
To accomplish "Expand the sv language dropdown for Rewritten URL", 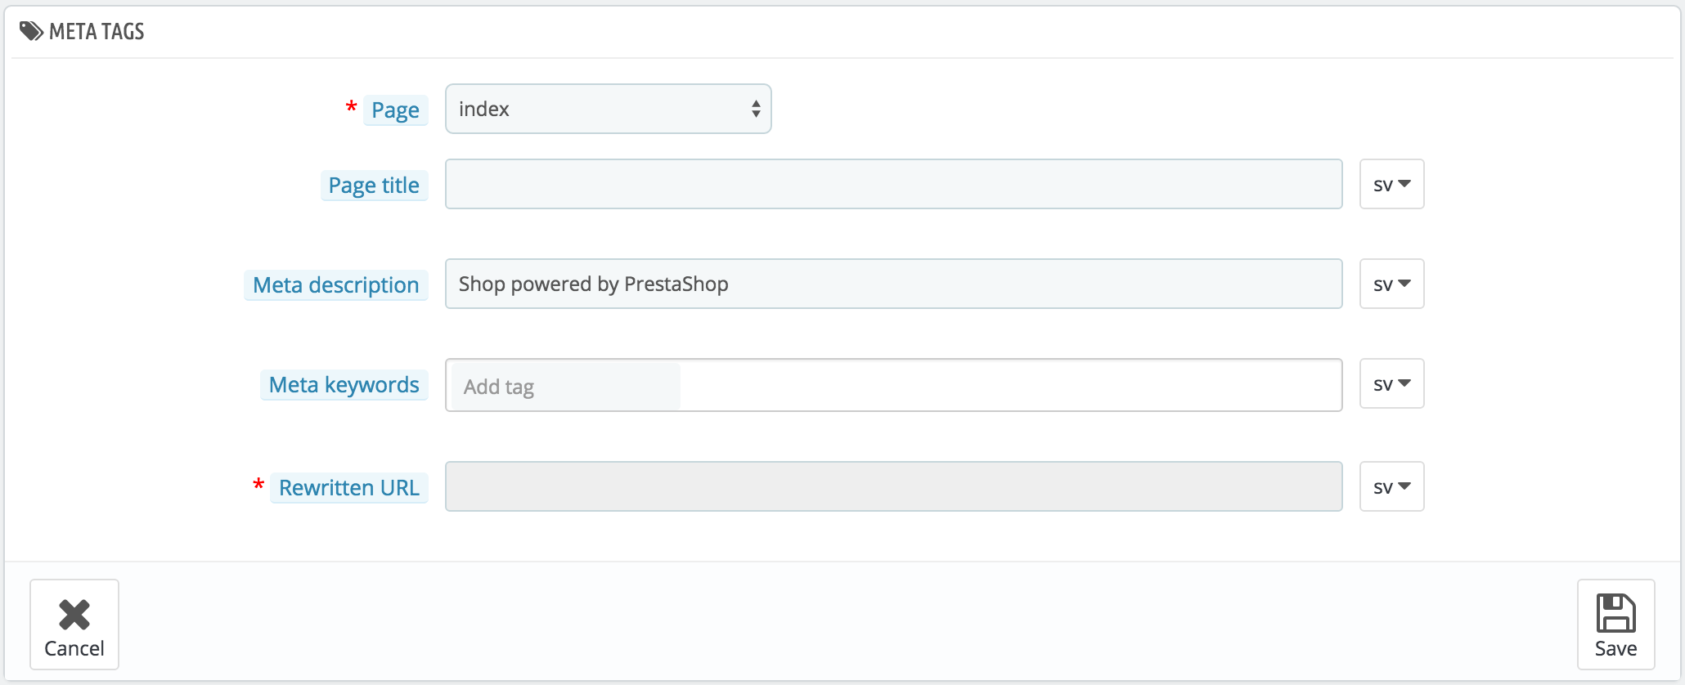I will pos(1391,486).
